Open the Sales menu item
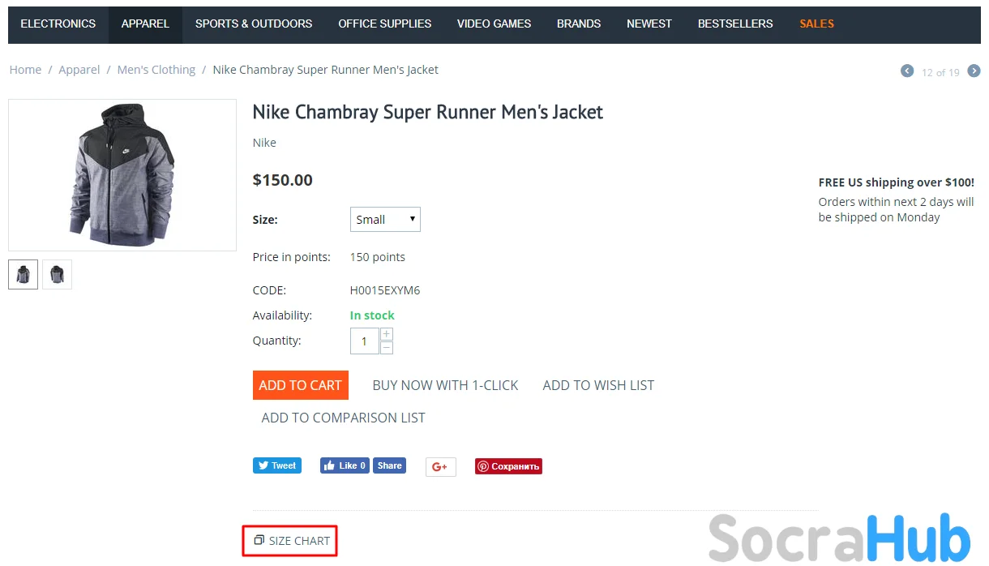Viewport: 989px width, 566px height. [816, 24]
